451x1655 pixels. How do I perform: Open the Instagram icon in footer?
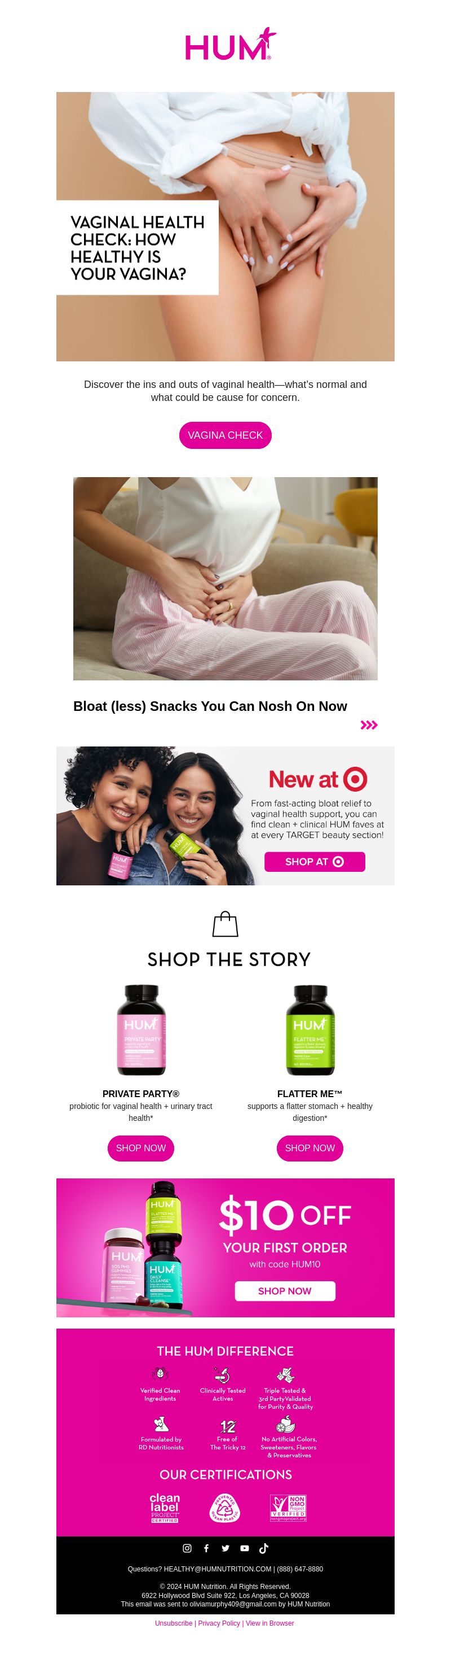click(187, 1548)
